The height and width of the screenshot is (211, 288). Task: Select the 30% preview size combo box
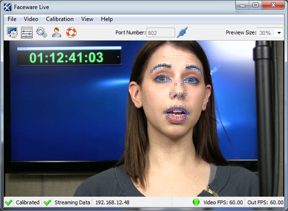(x=270, y=33)
